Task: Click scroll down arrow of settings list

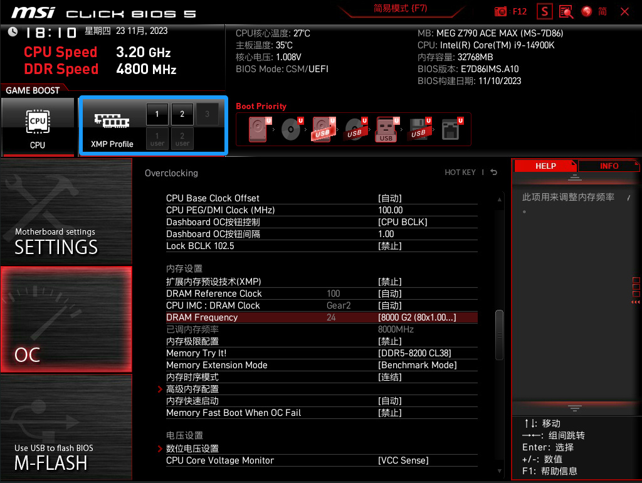Action: (x=500, y=471)
